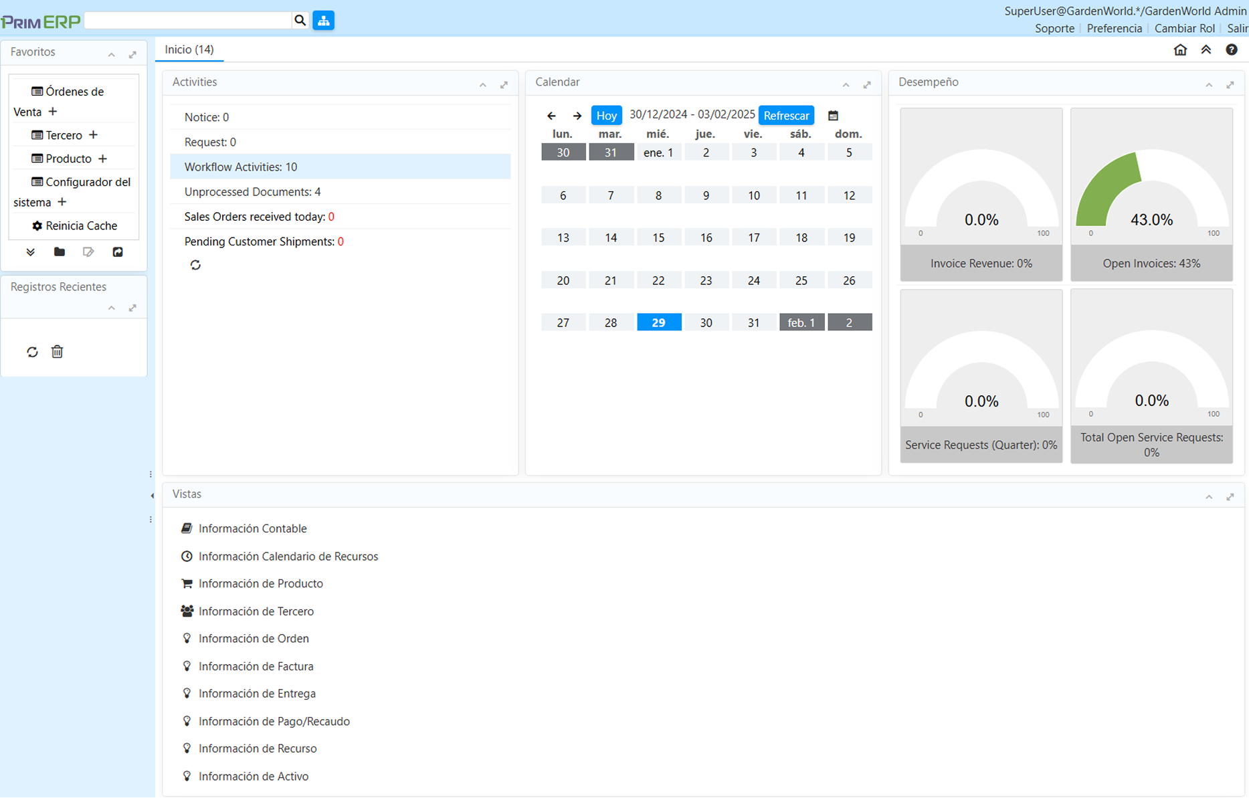Click the home icon at top right
The height and width of the screenshot is (798, 1249).
tap(1180, 50)
